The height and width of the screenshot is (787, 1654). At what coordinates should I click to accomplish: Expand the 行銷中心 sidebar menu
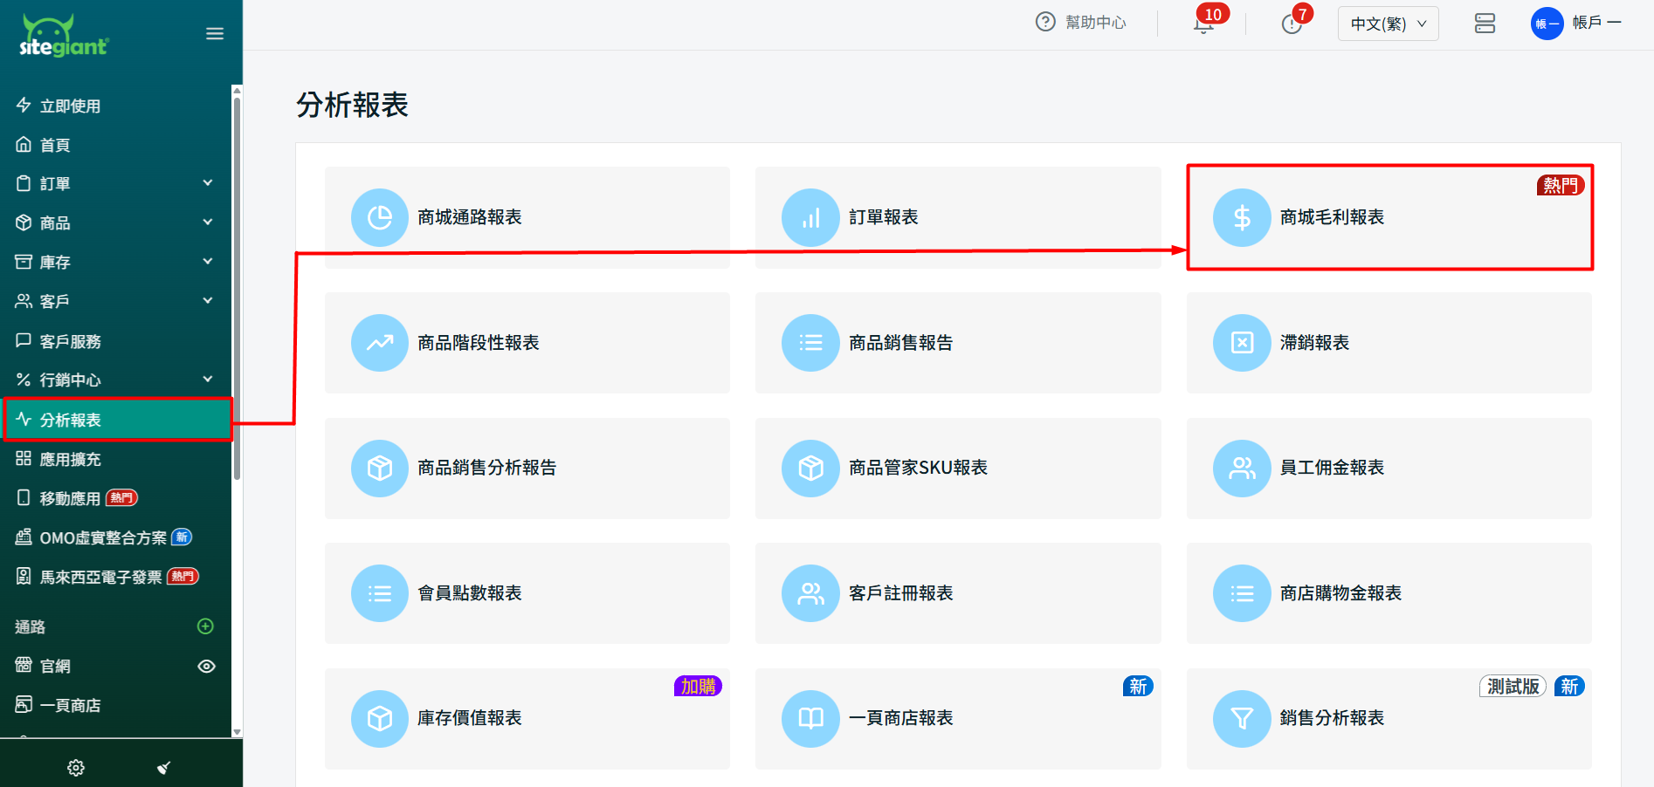click(x=114, y=380)
